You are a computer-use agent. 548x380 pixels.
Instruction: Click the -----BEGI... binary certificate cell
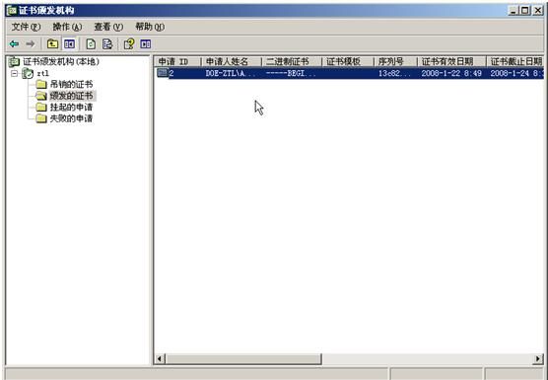(291, 73)
